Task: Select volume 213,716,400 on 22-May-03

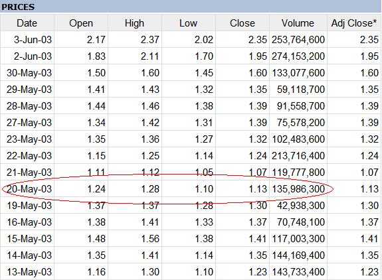Action: 298,156
